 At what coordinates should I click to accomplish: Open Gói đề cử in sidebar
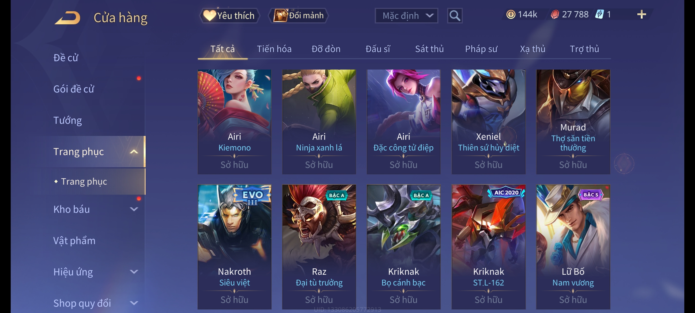tap(74, 89)
